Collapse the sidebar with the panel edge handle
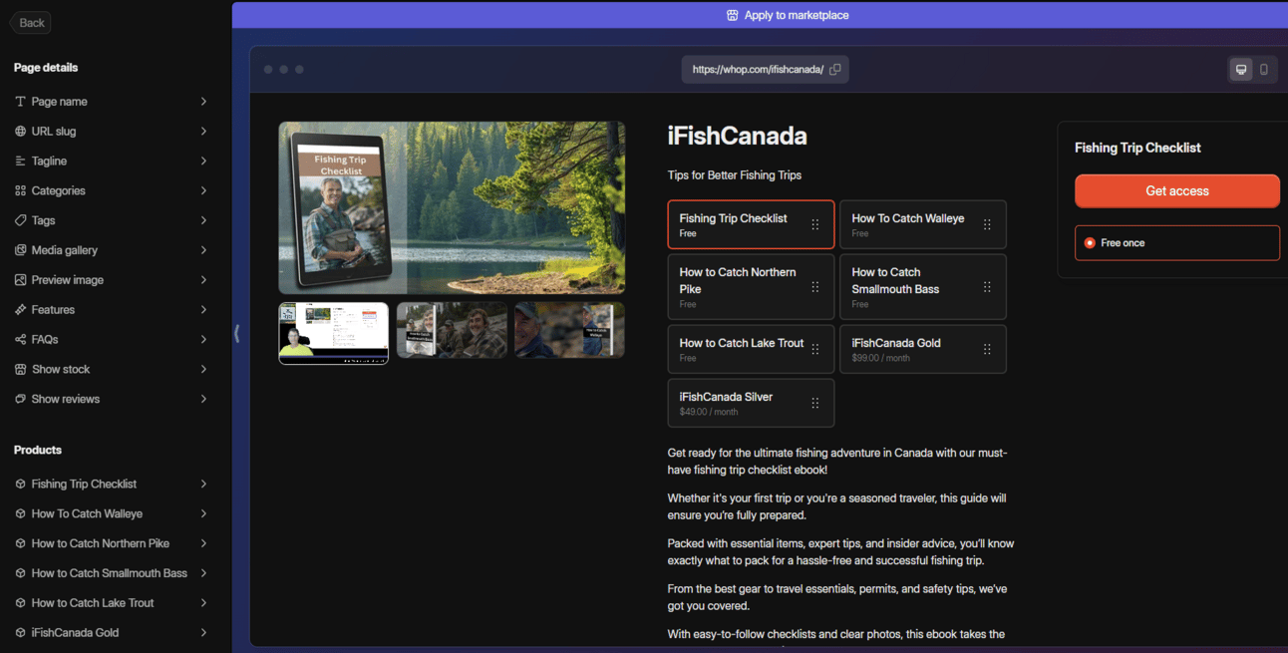Screen dimensions: 1288x653 [236, 334]
